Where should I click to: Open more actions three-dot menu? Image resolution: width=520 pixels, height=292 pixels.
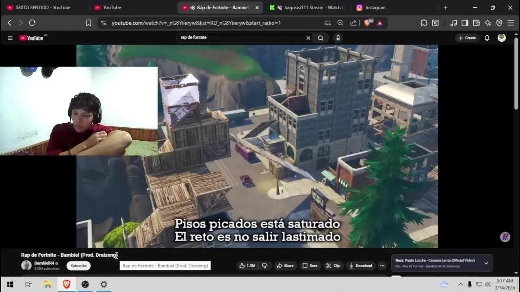tap(382, 266)
